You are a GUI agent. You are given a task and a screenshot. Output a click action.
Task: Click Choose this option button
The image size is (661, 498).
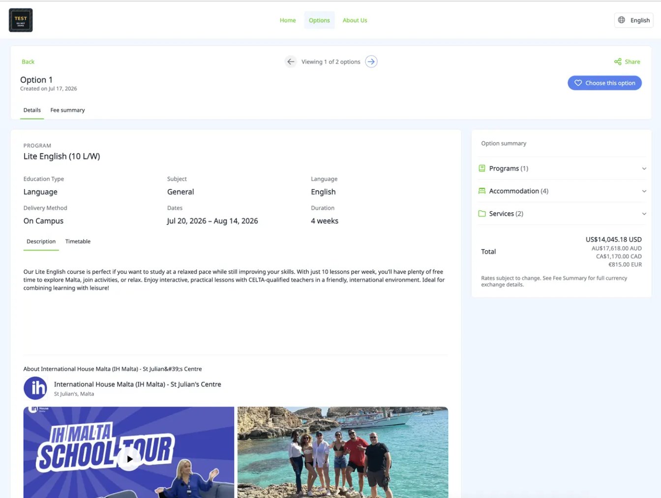tap(604, 83)
